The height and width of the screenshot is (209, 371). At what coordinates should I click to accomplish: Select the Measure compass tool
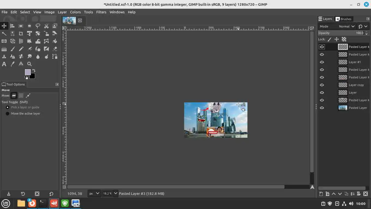point(21,64)
